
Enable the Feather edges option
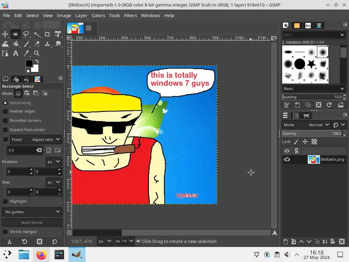5,111
